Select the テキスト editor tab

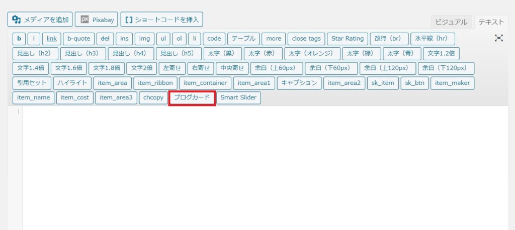[x=491, y=22]
